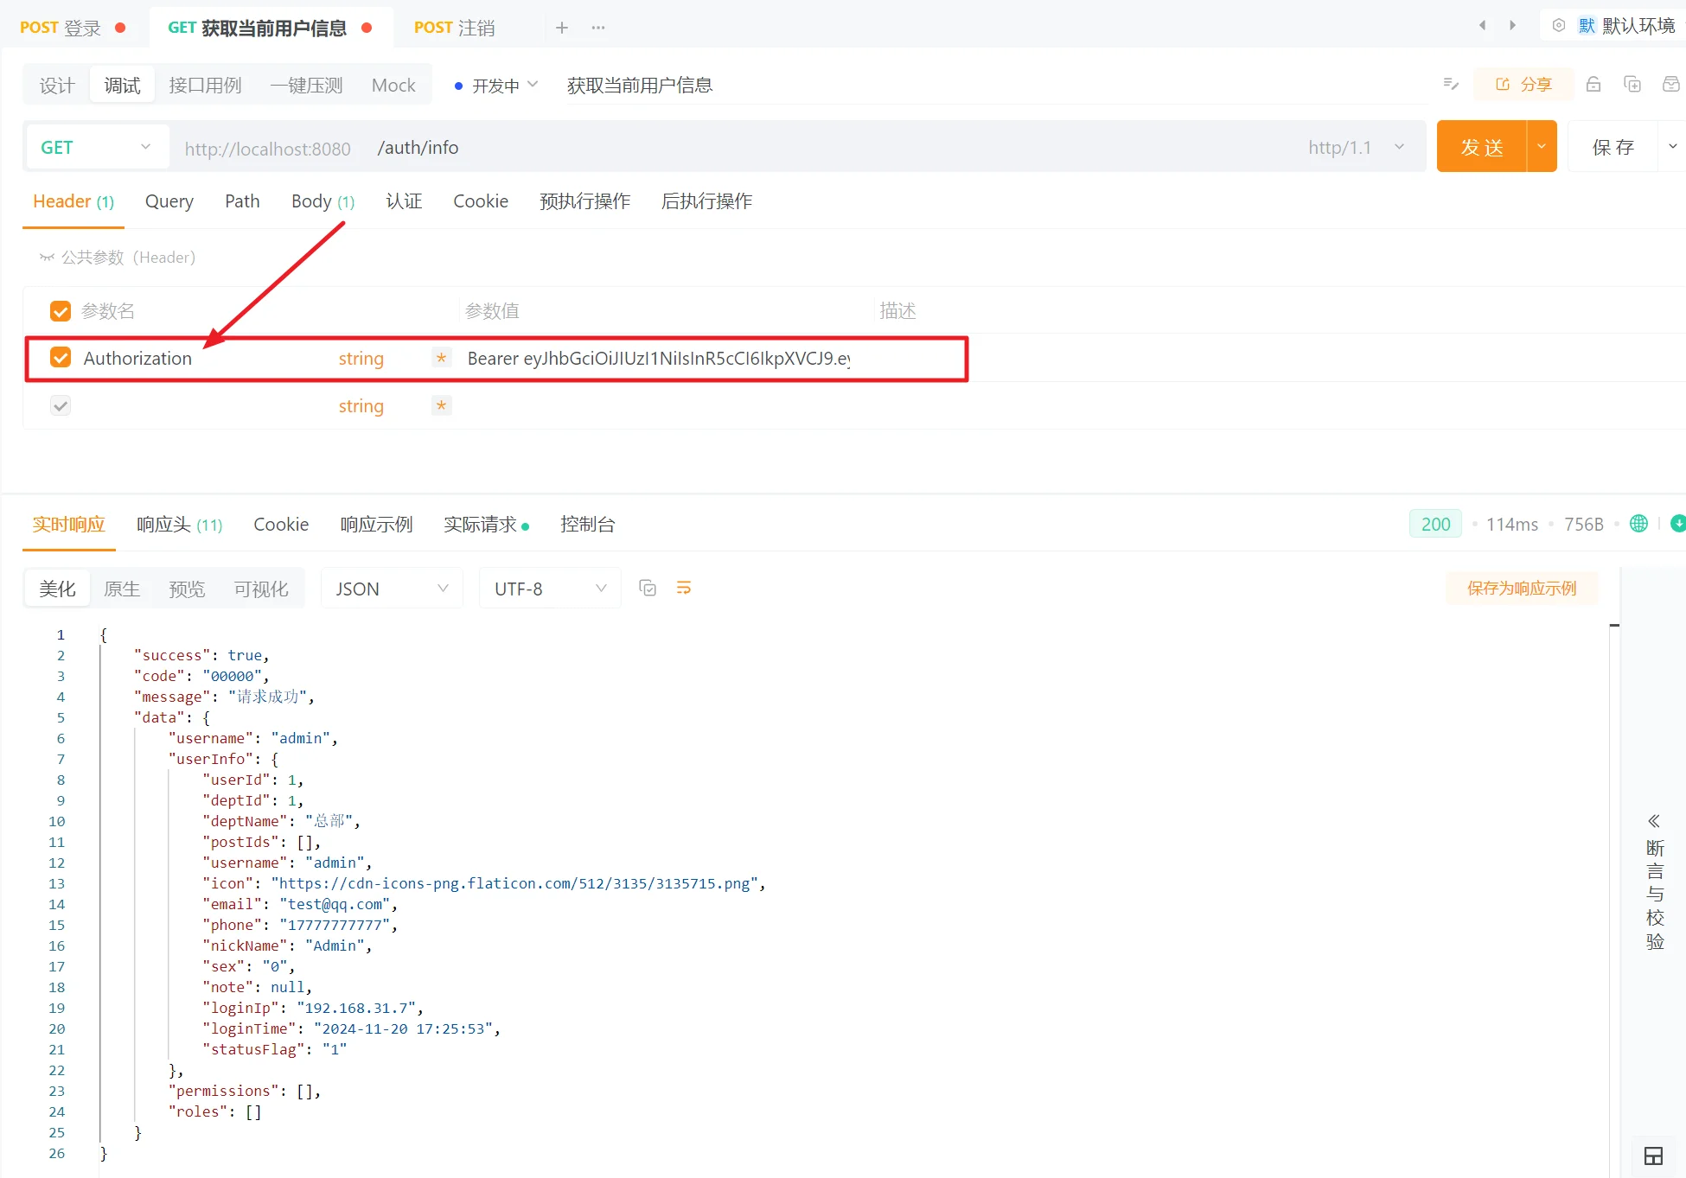Open the 认证 tab
1686x1178 pixels.
click(x=404, y=201)
